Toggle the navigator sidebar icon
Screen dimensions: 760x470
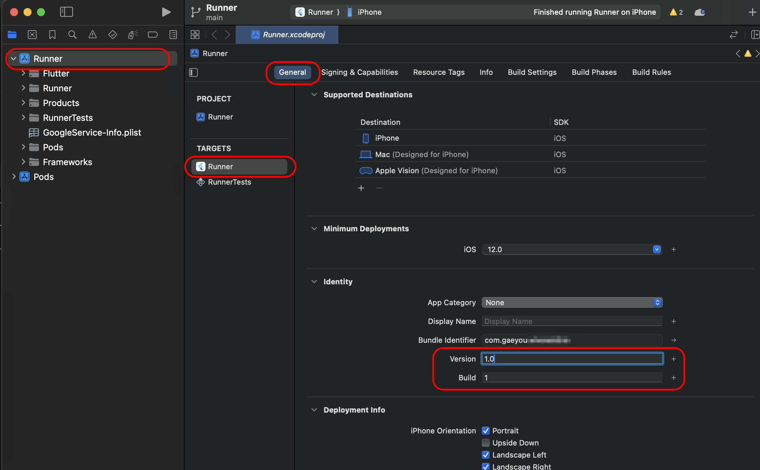(66, 12)
